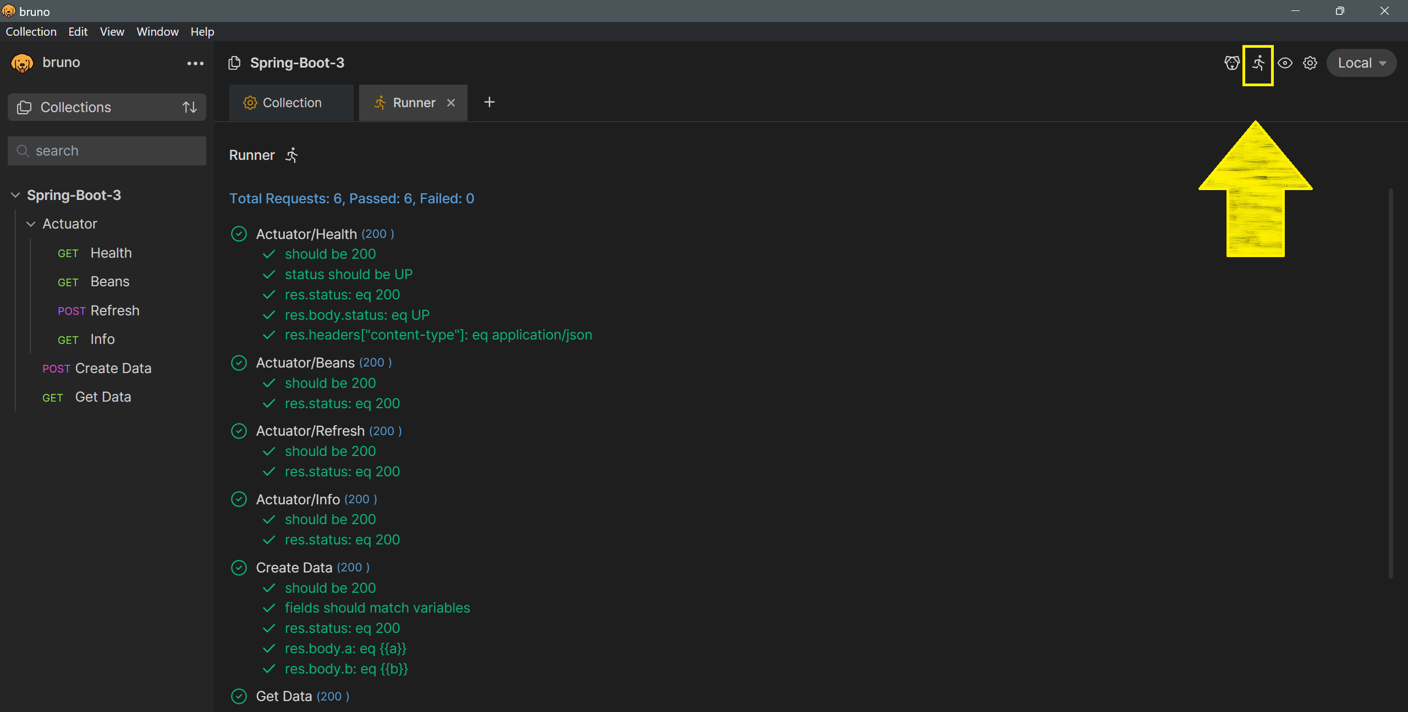1408x712 pixels.
Task: Click checkmark beside 'fields should match variables'
Action: [269, 608]
